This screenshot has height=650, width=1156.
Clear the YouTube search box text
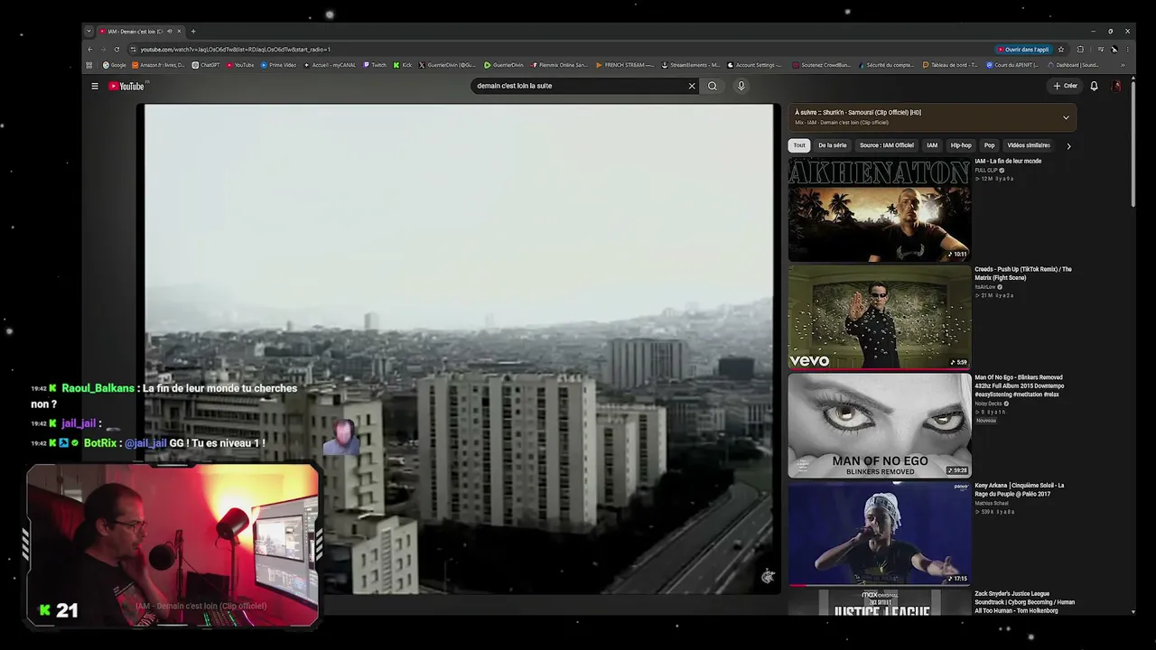coord(692,86)
